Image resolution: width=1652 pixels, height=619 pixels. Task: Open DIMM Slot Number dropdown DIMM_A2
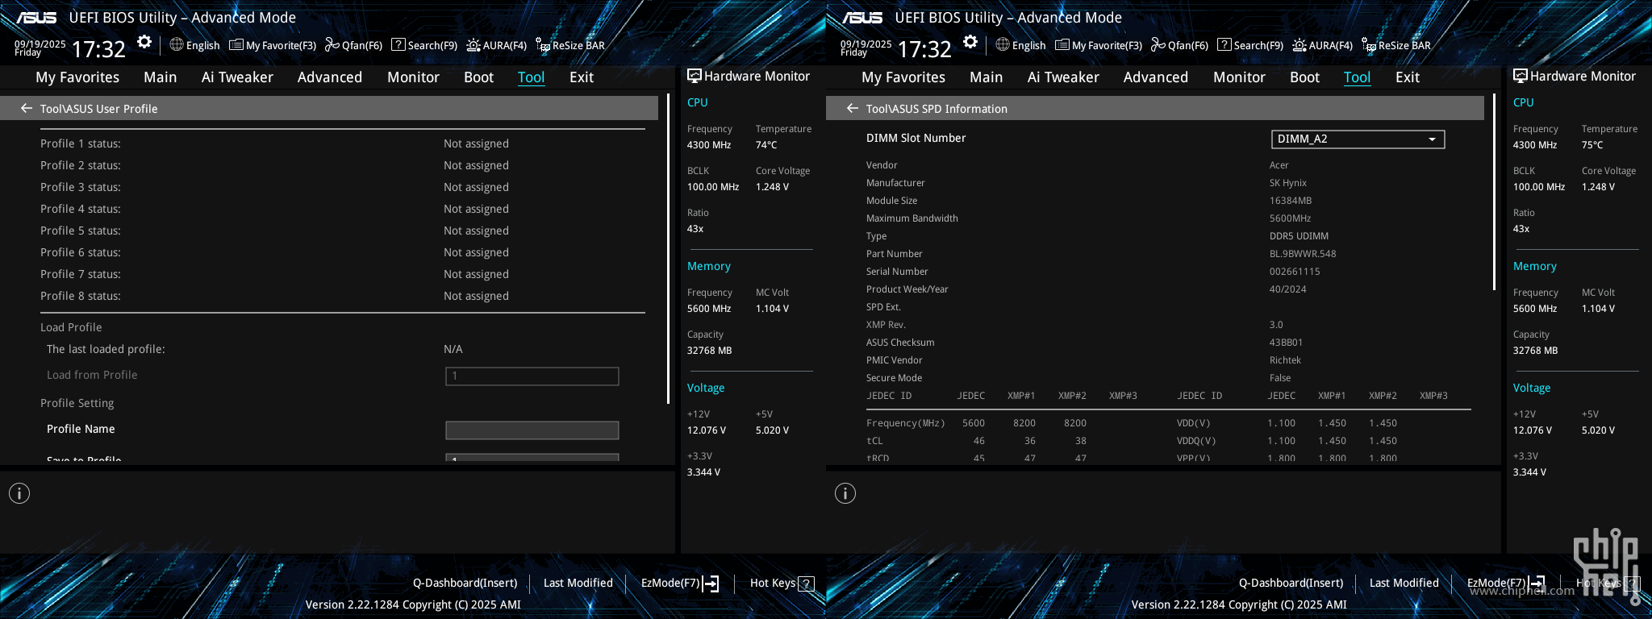(x=1358, y=139)
